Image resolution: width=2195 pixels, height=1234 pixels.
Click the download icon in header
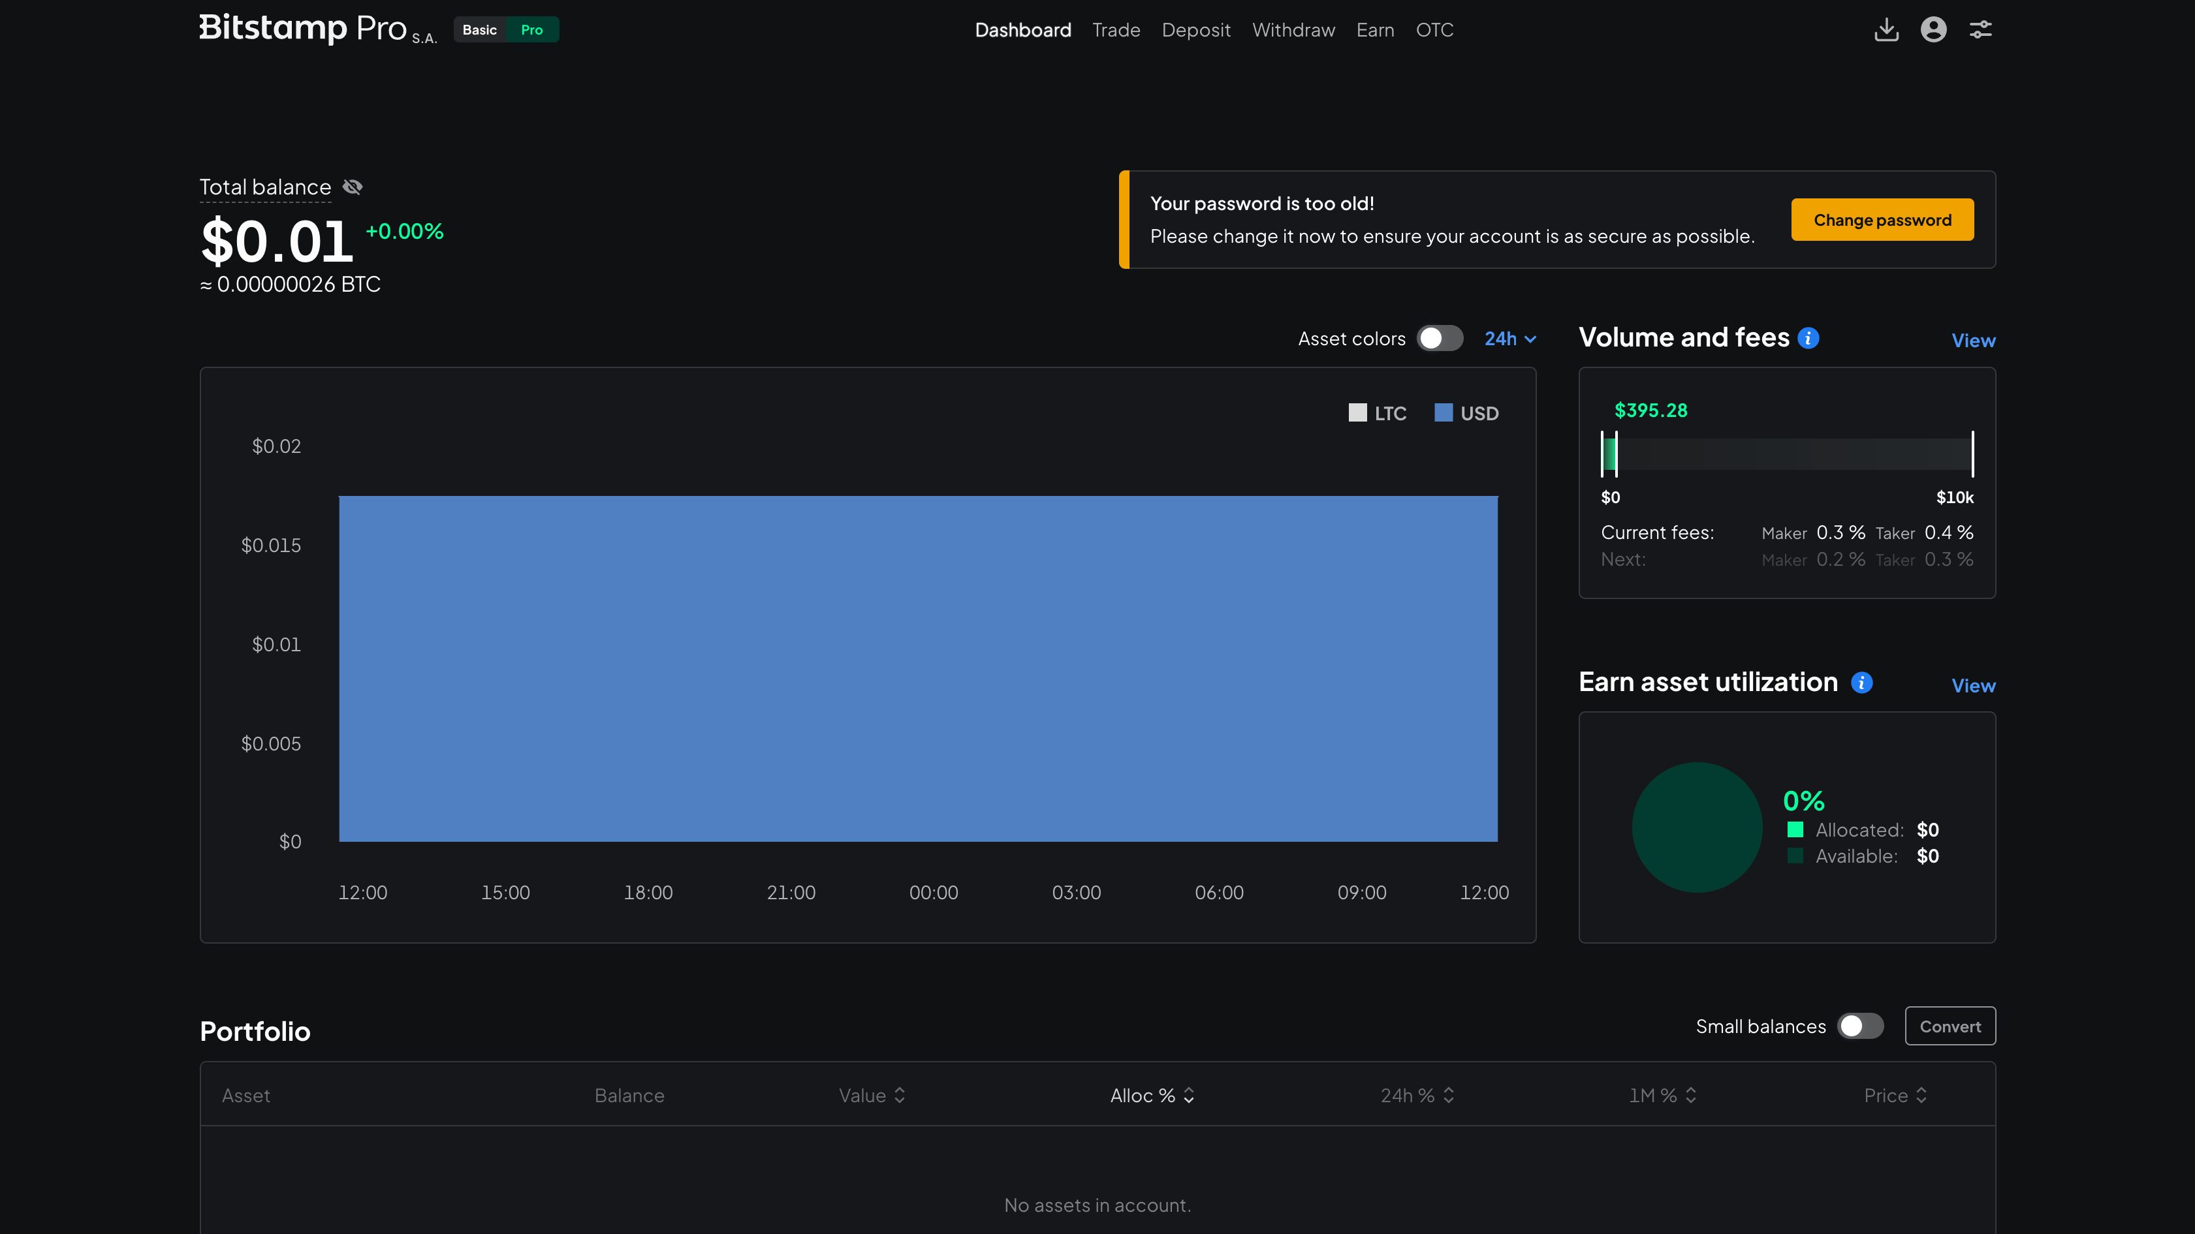(x=1886, y=30)
